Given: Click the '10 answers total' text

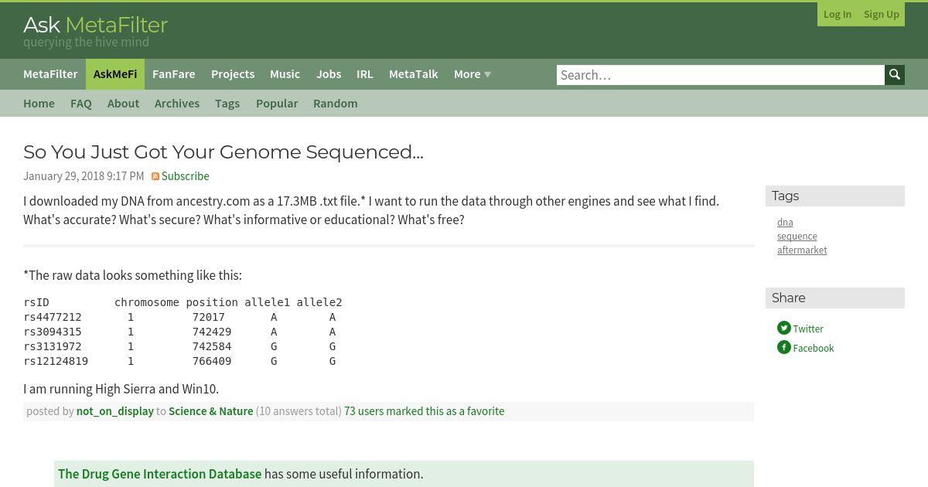Looking at the screenshot, I should 299,411.
